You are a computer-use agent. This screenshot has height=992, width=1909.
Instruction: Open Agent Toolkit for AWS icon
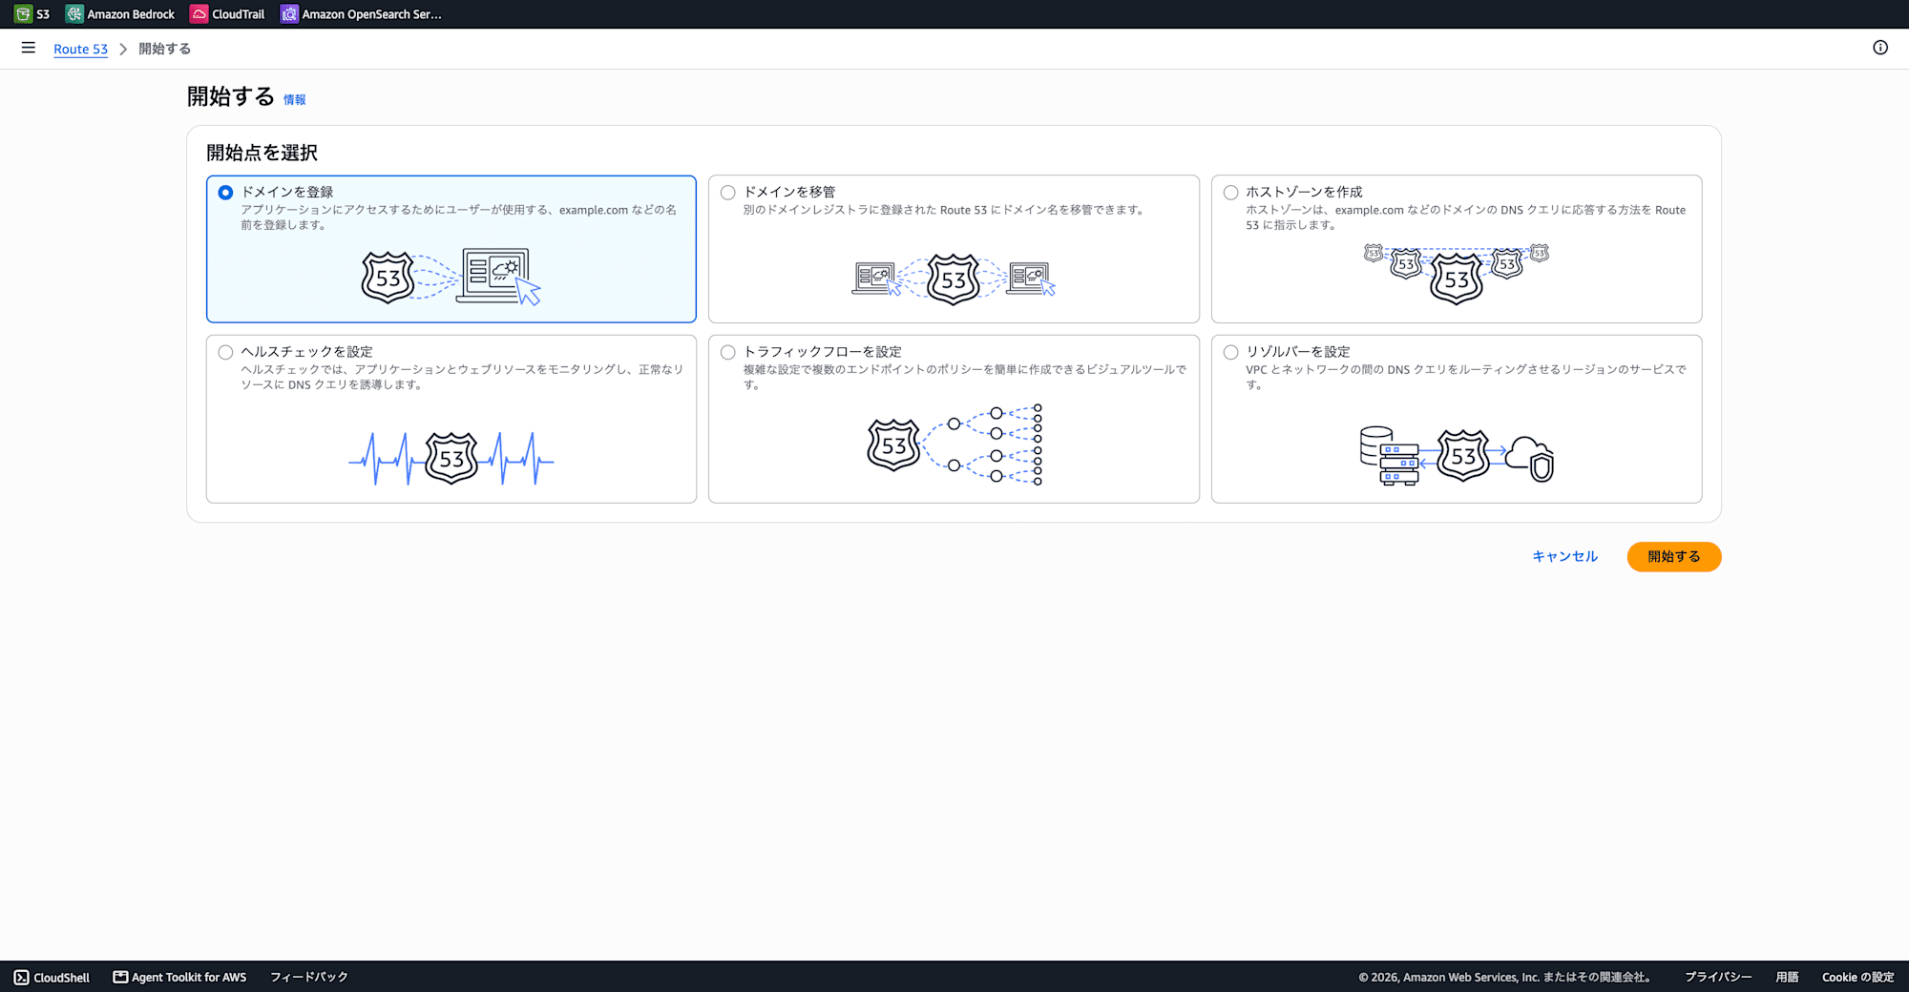(120, 977)
